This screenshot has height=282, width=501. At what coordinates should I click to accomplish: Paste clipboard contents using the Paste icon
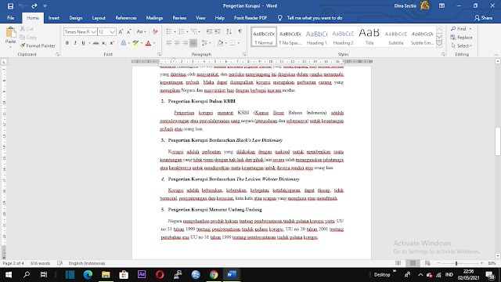(10, 33)
